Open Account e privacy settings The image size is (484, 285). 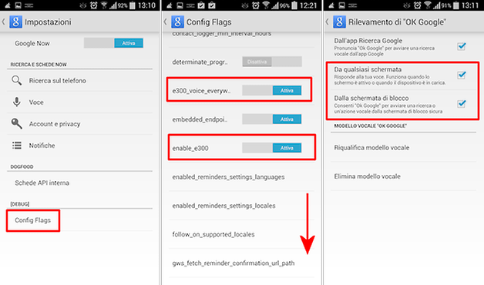tap(79, 124)
